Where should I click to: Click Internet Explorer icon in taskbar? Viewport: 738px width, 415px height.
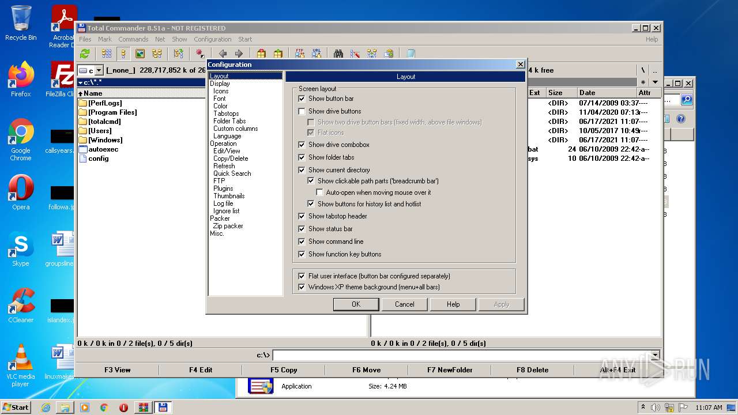[x=46, y=408]
